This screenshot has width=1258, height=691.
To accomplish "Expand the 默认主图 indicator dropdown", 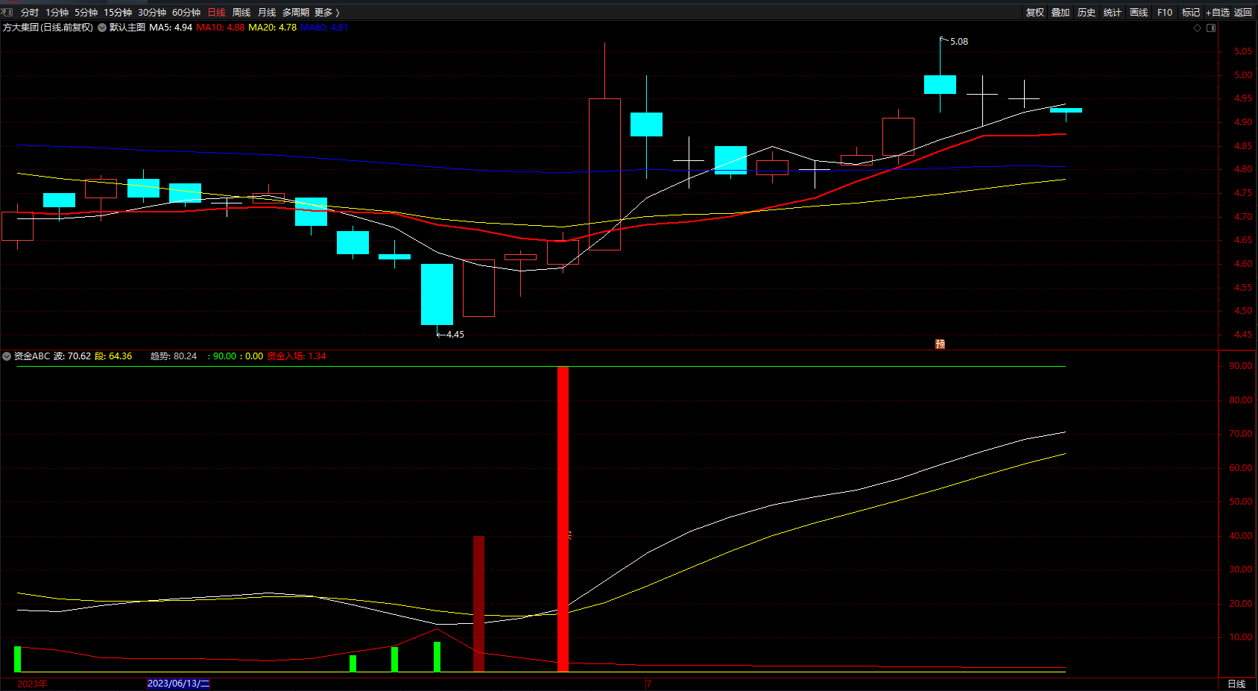I will coord(102,28).
